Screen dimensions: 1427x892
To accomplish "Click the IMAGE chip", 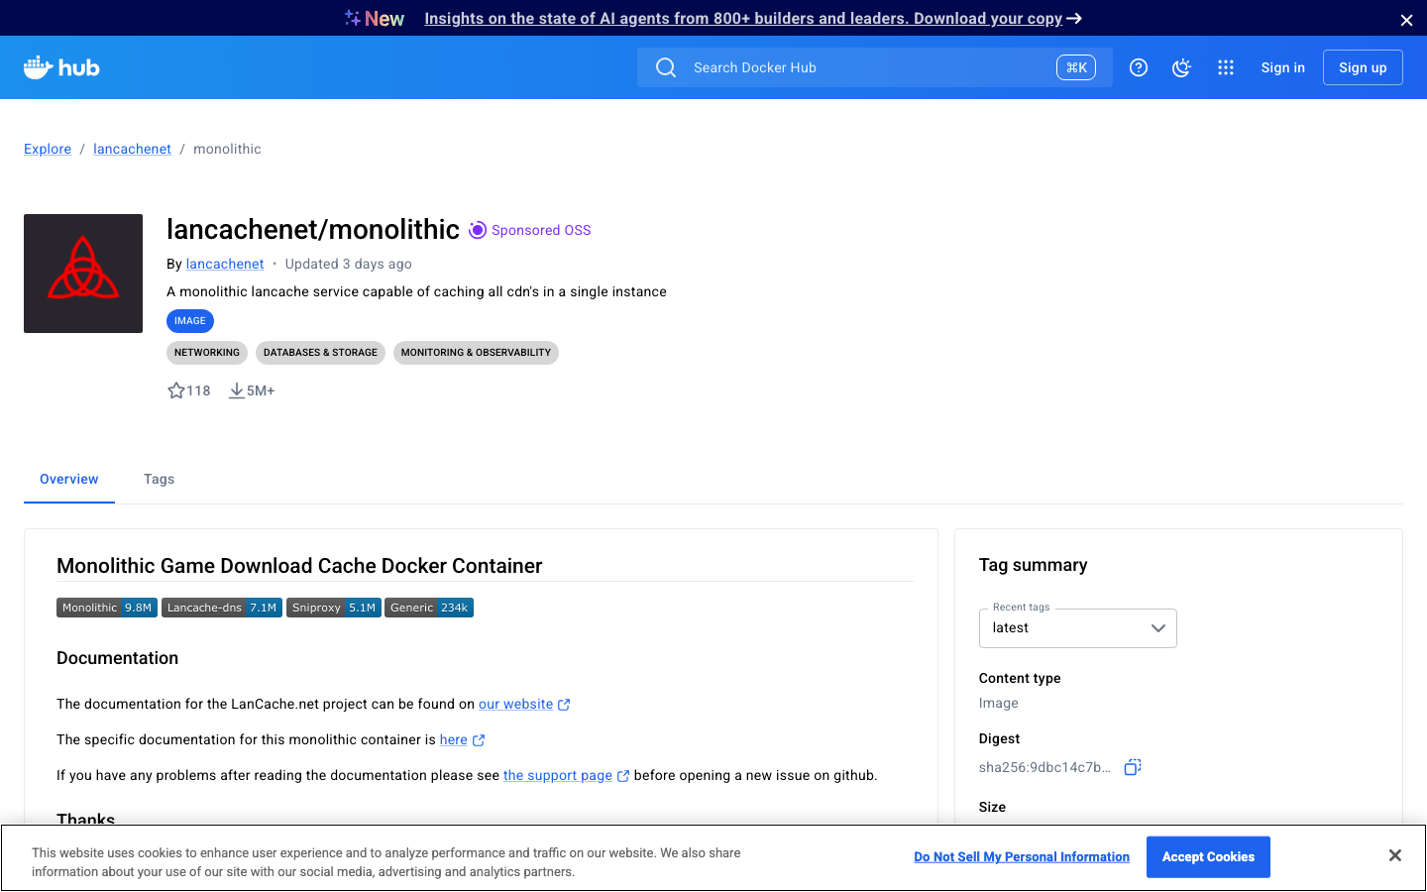I will (190, 321).
